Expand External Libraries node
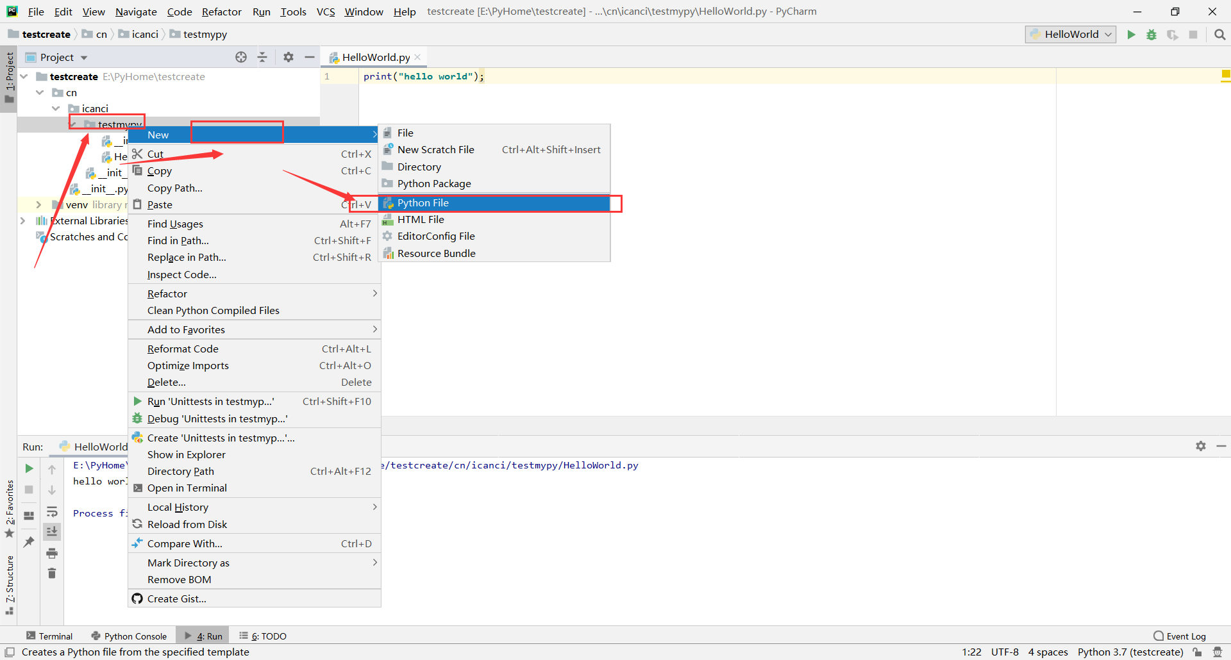The width and height of the screenshot is (1231, 660). 23,220
